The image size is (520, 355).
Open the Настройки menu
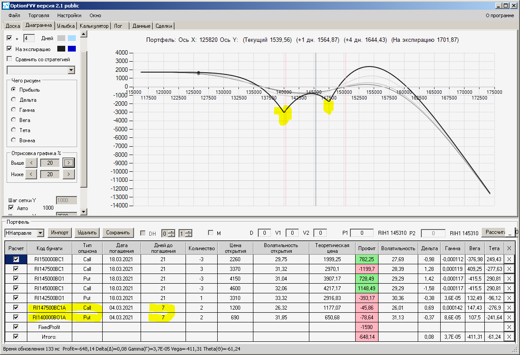[69, 15]
